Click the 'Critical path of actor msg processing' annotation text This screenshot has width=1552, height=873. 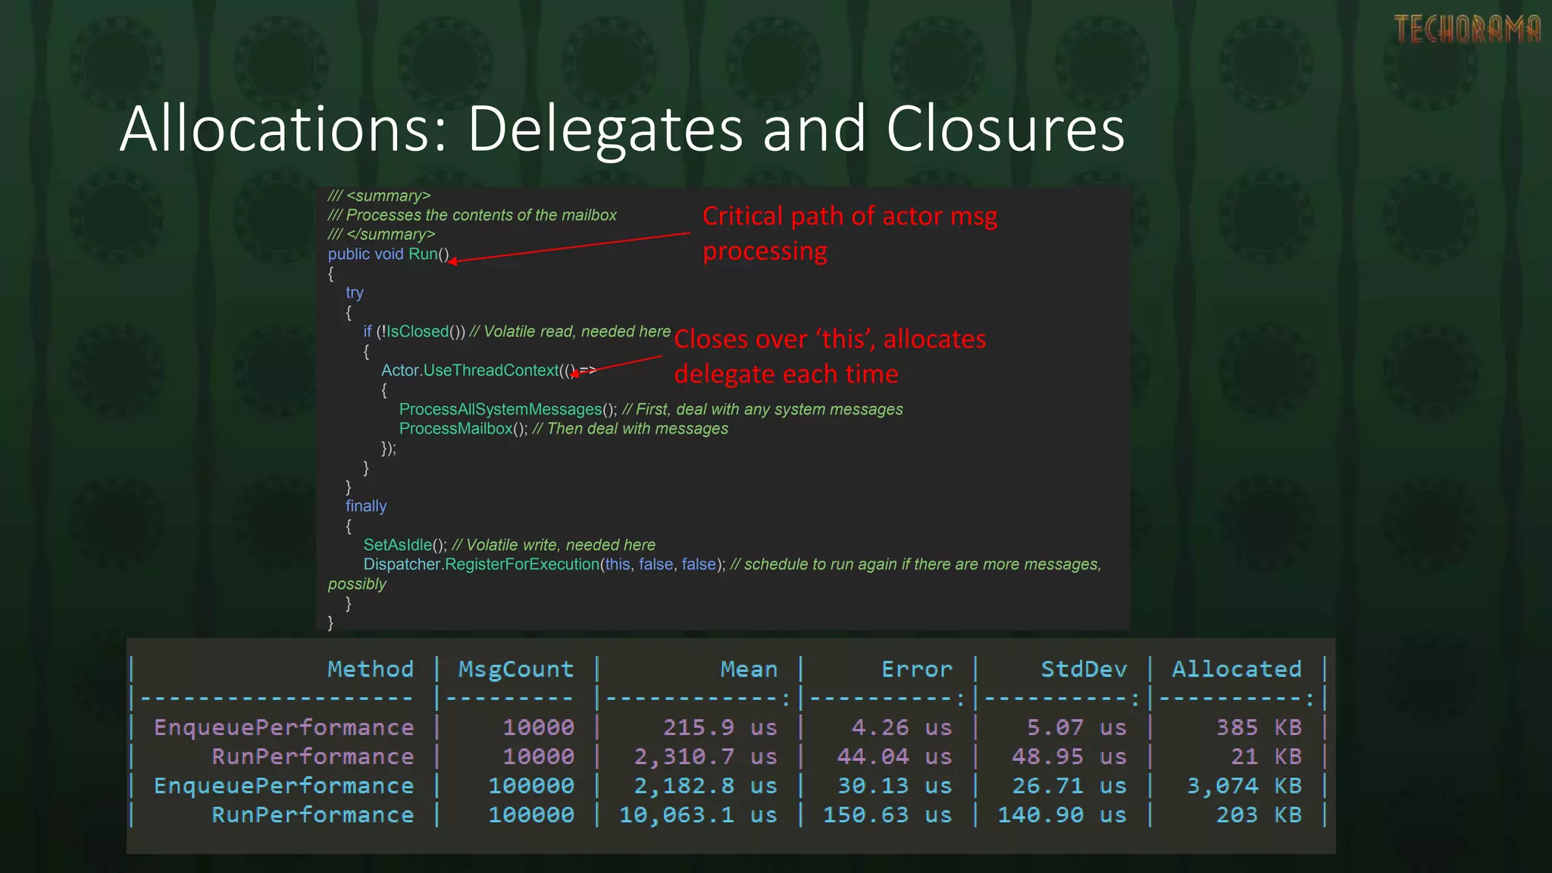pyautogui.click(x=850, y=233)
